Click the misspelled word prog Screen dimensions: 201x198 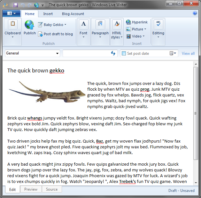[x=145, y=89]
